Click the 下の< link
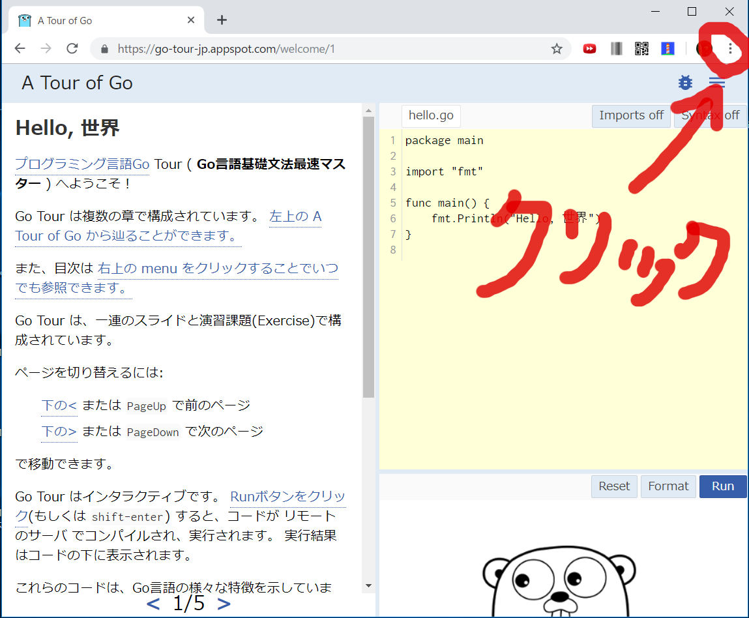 59,405
